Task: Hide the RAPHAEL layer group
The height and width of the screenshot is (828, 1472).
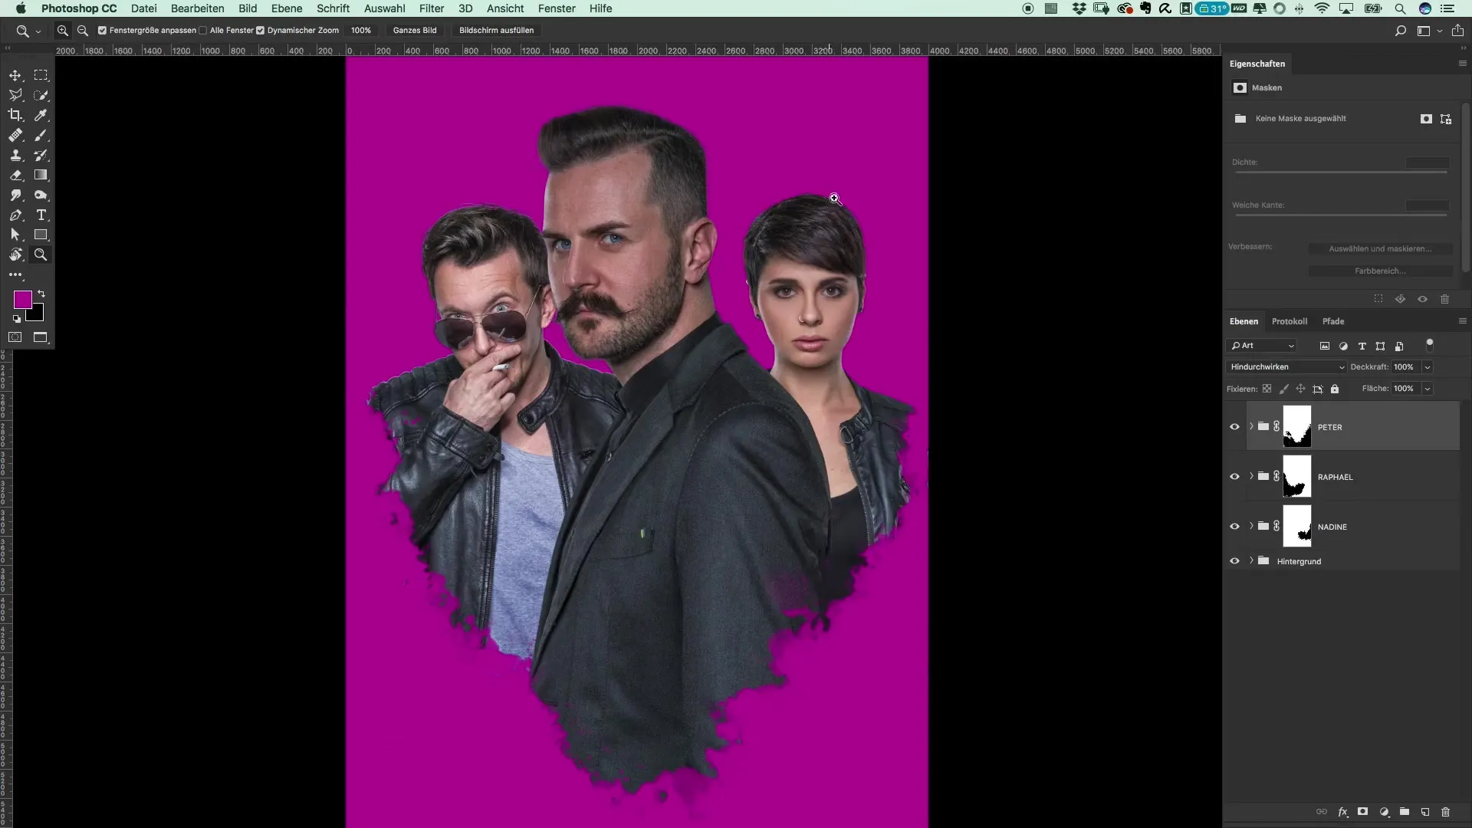Action: (x=1234, y=477)
